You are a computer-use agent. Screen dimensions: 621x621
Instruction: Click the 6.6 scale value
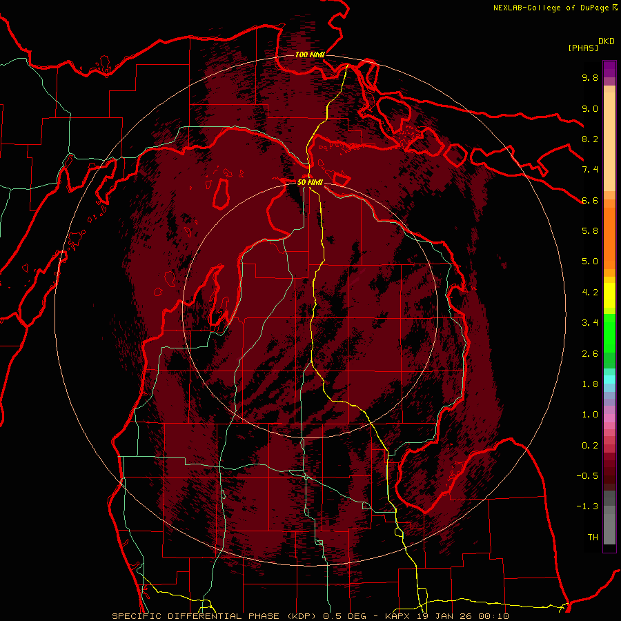tap(590, 200)
